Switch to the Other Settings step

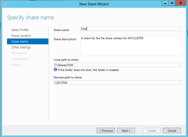(x=21, y=47)
